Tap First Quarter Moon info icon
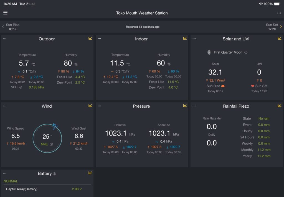 tap(246, 52)
